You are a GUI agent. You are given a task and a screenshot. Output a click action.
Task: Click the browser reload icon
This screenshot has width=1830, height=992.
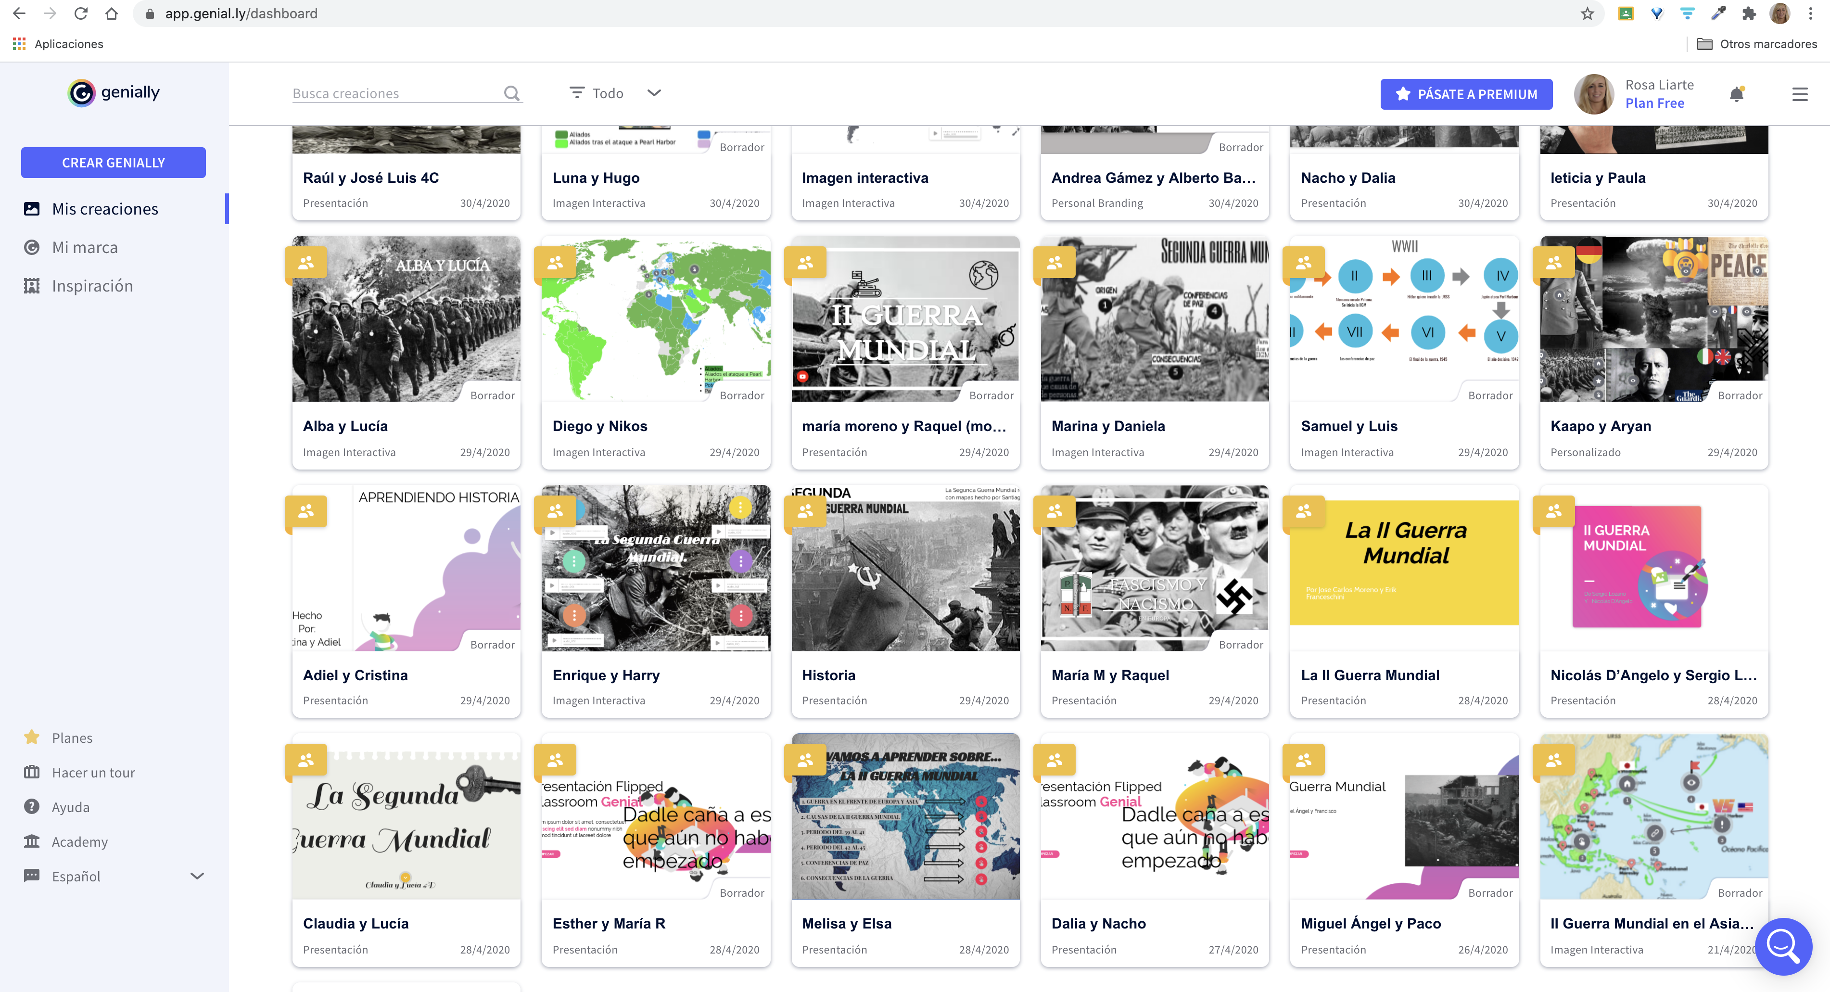click(x=81, y=13)
